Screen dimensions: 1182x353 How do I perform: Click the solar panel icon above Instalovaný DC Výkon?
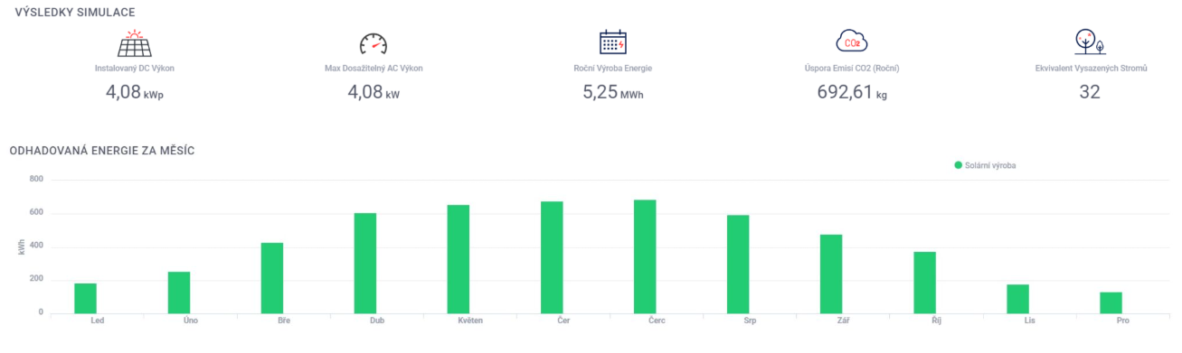tap(135, 43)
